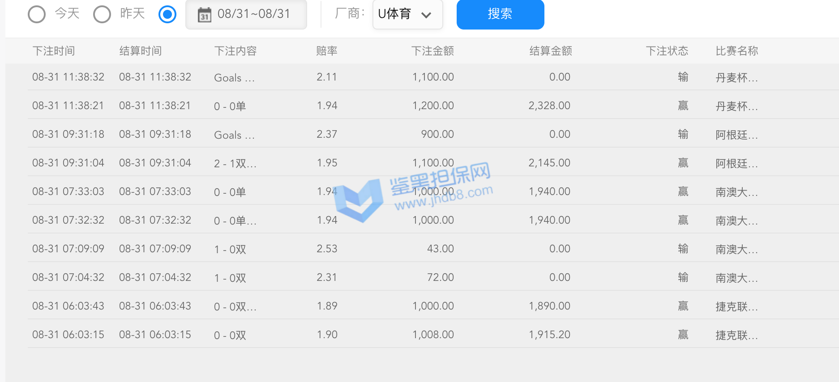The height and width of the screenshot is (382, 839).
Task: Click the 结算时间 column header
Action: pyautogui.click(x=141, y=51)
